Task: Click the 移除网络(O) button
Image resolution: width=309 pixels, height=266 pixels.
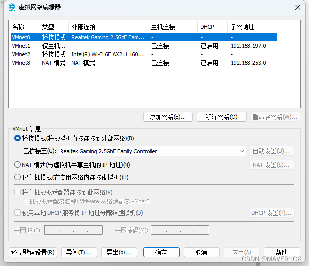Action: (222, 117)
